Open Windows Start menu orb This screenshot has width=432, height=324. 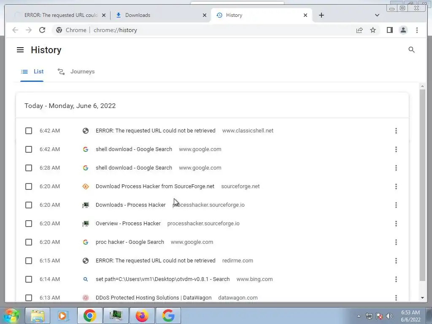[11, 316]
